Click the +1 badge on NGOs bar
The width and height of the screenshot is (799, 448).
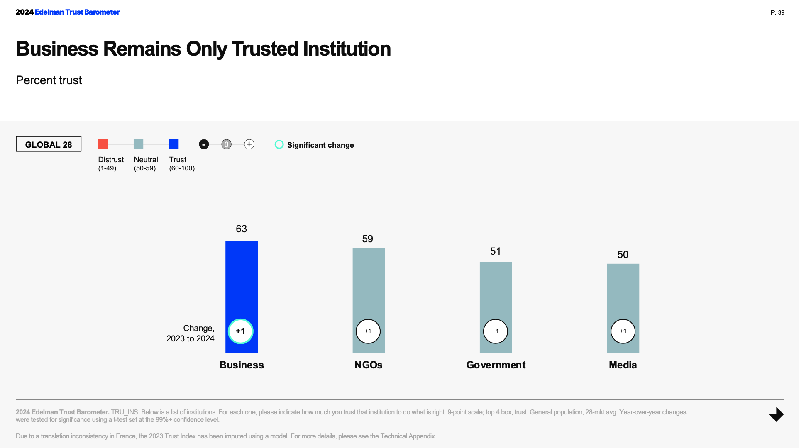pos(368,331)
